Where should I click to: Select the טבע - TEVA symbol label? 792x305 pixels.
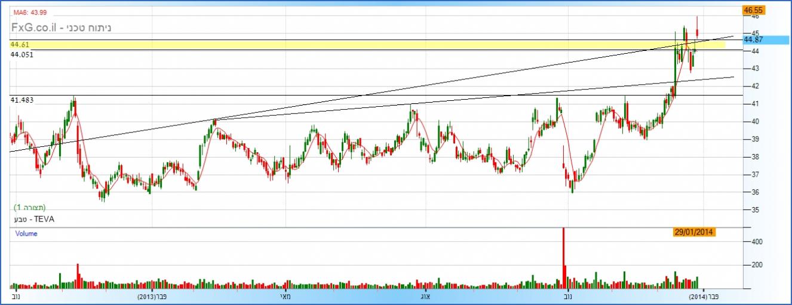(30, 219)
